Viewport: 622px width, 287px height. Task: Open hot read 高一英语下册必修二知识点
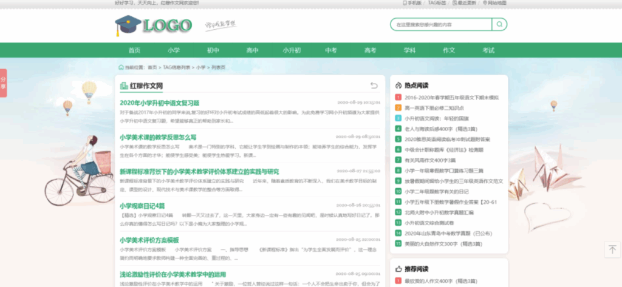point(434,108)
